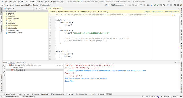Open Project panel options gear
The height and width of the screenshot is (98, 183).
pos(43,8)
